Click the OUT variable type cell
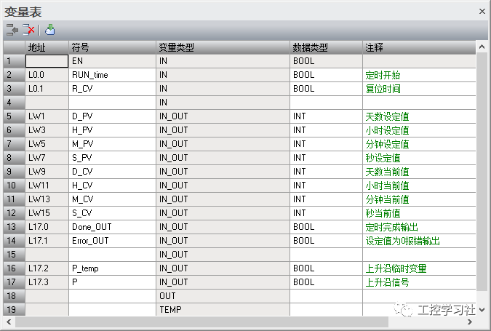This screenshot has height=331, width=491. coord(223,296)
